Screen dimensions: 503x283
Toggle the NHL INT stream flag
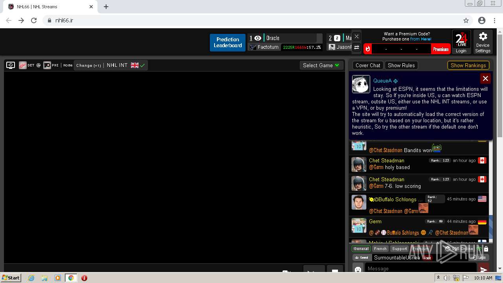(135, 65)
